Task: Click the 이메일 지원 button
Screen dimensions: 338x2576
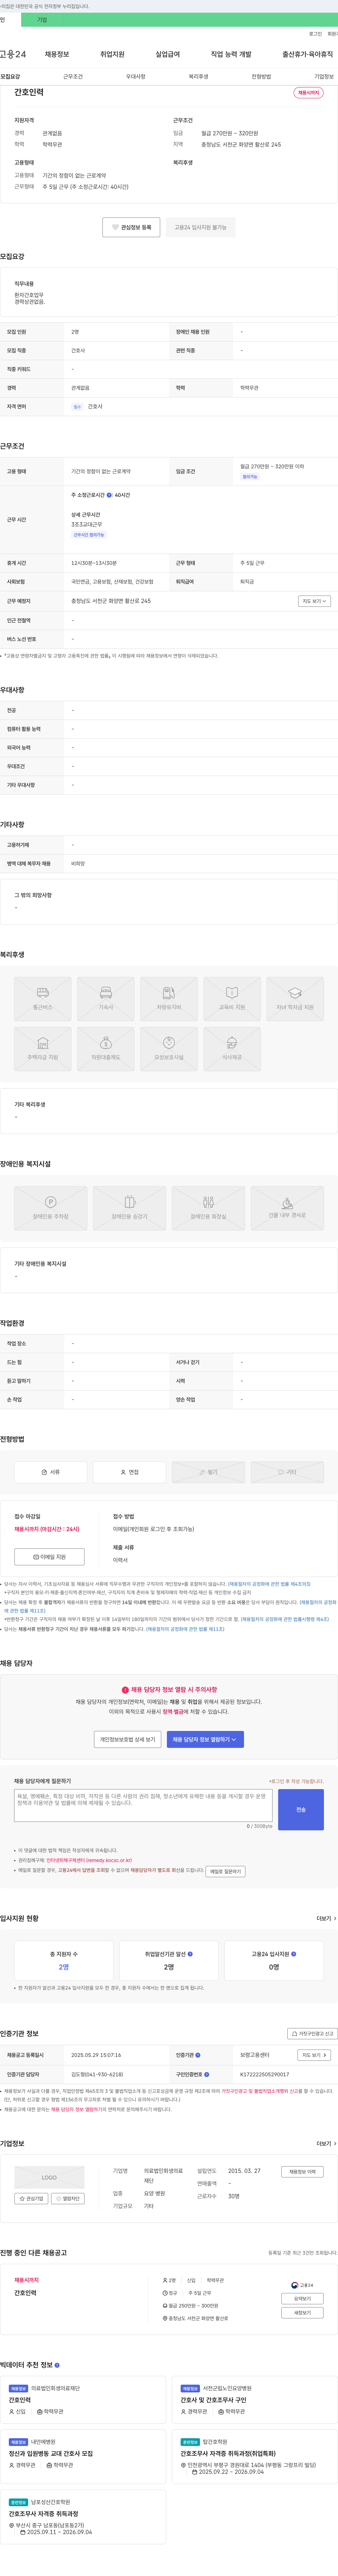Action: click(x=49, y=1556)
